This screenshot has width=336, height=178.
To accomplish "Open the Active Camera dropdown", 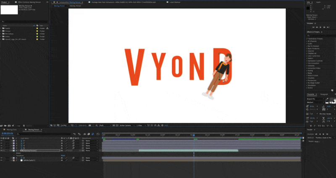I will click(x=127, y=125).
